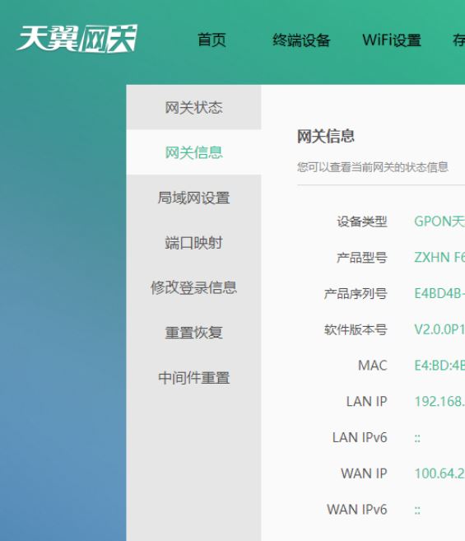Click the 产品型号 ZXHN value

point(439,258)
